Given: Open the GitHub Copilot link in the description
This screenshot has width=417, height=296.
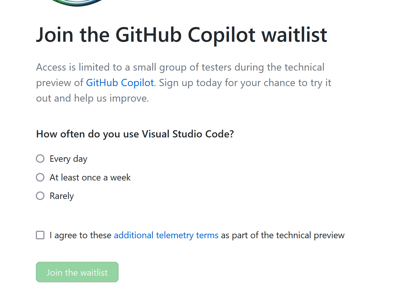Looking at the screenshot, I should click(120, 83).
